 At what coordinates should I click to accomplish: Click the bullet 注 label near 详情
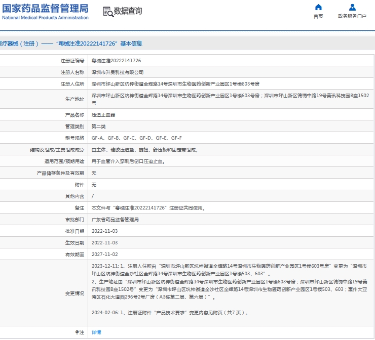pos(80,332)
